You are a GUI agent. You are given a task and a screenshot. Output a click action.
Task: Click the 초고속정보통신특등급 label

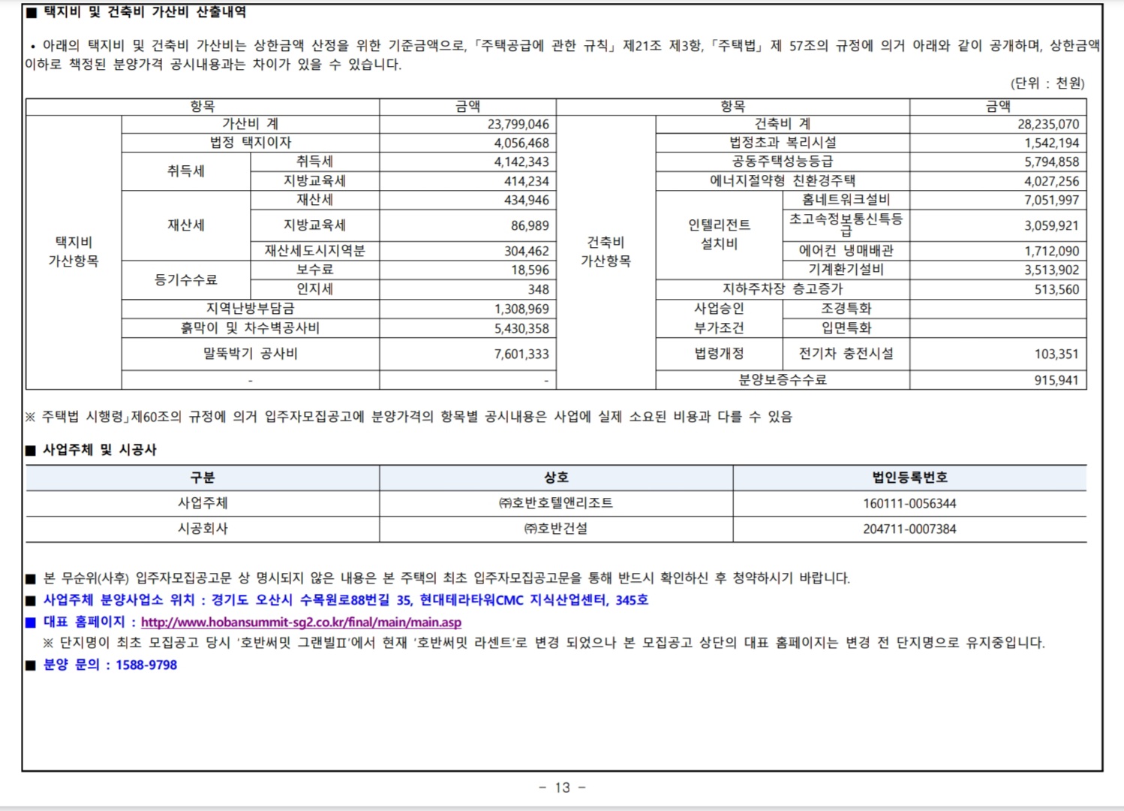pos(846,225)
